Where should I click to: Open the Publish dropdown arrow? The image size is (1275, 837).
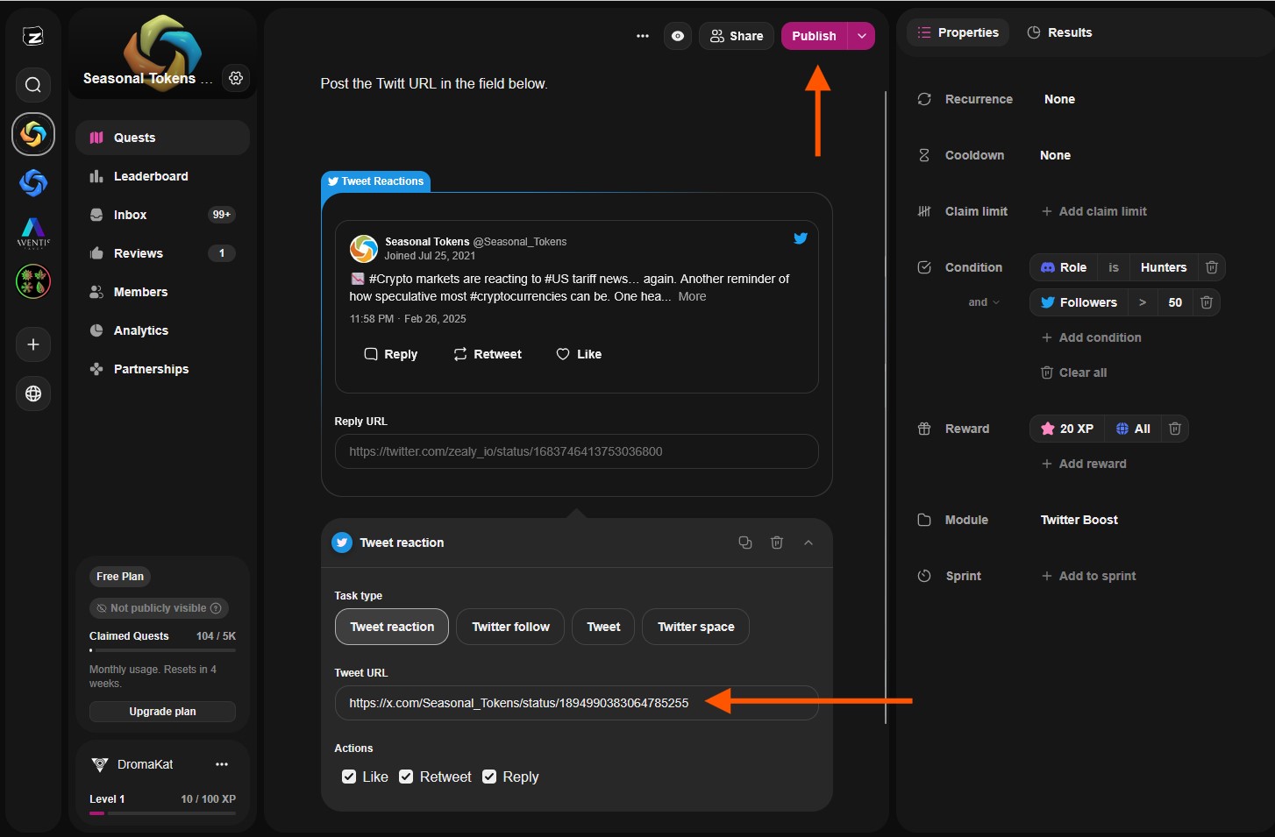pyautogui.click(x=862, y=36)
